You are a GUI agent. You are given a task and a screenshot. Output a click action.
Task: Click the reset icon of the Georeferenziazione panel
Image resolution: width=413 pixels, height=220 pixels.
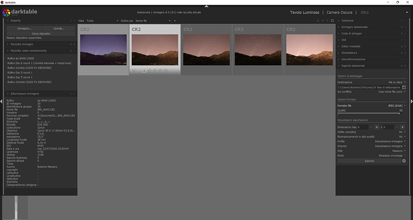point(402,59)
